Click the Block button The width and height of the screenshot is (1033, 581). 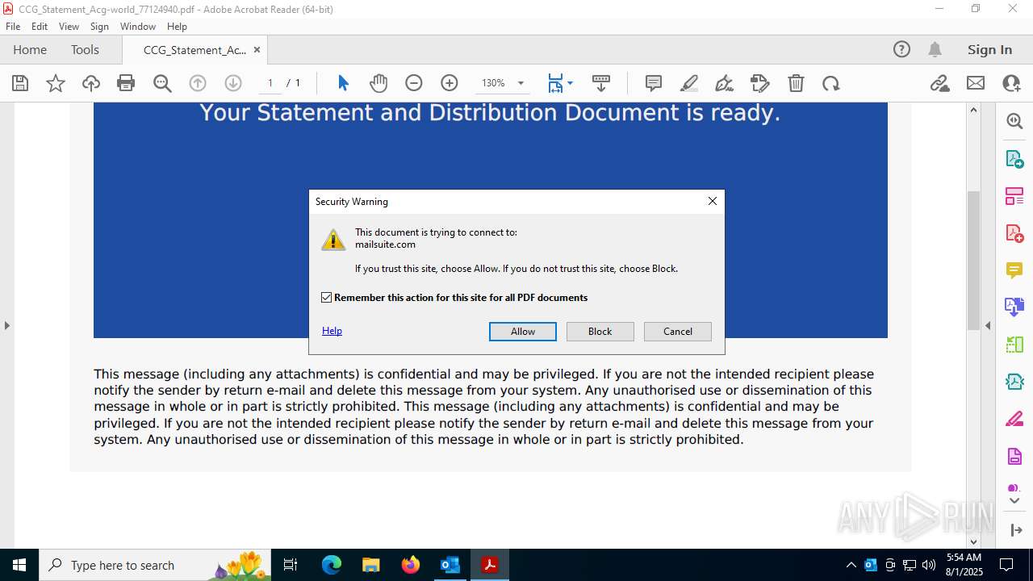click(600, 332)
